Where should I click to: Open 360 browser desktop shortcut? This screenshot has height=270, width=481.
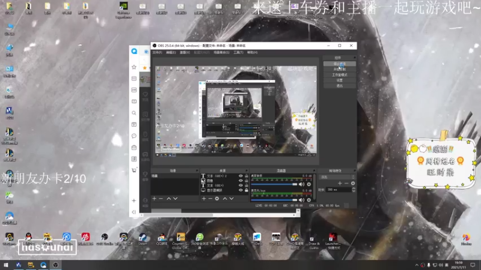[200, 241]
